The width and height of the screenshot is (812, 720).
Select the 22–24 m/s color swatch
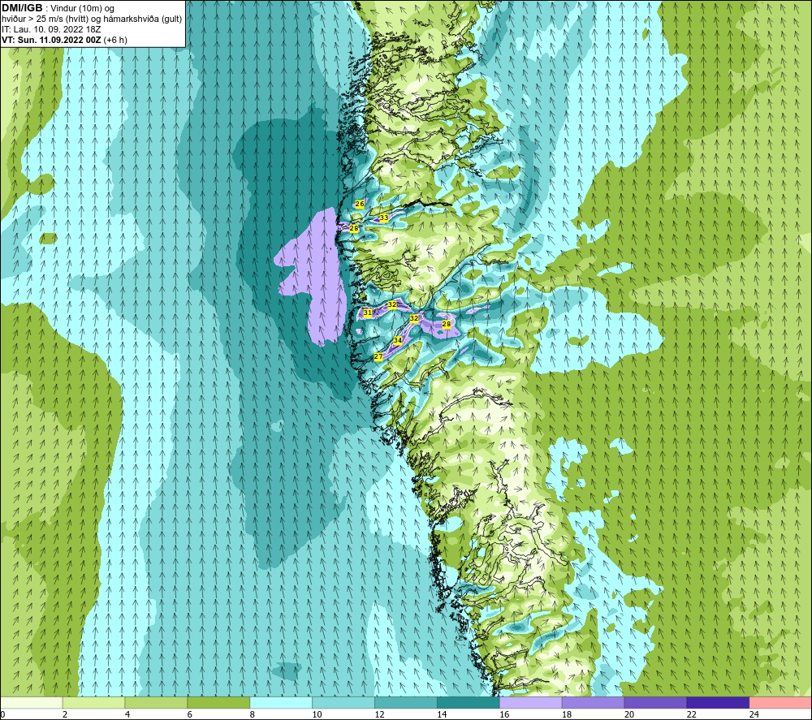pyautogui.click(x=718, y=702)
